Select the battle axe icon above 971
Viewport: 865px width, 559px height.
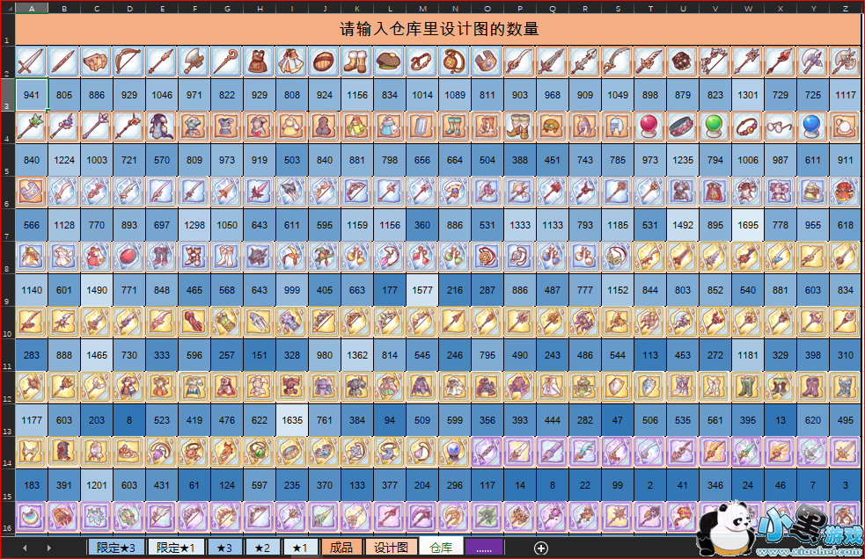click(x=194, y=62)
